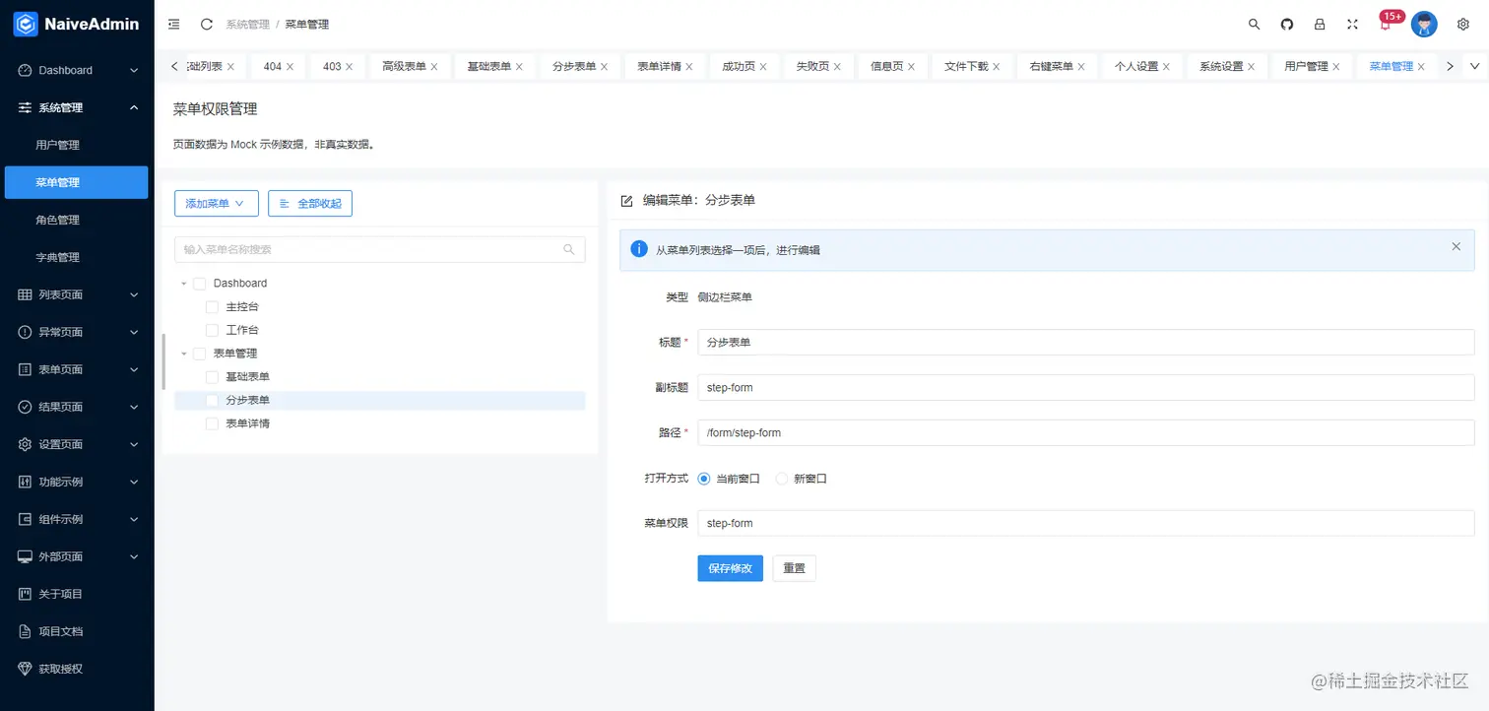
Task: Focus the 输入菜单名称搜索 search field
Action: pos(379,249)
